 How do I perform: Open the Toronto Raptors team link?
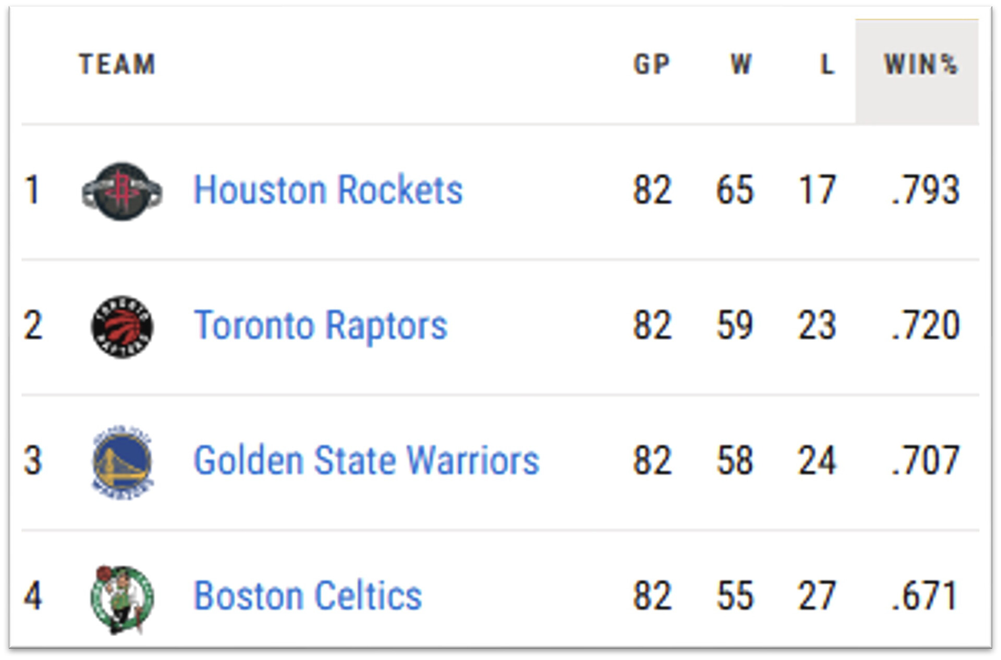pyautogui.click(x=320, y=326)
